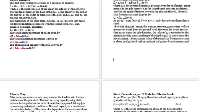Click line 'The total skin friction resistance is given by –' on left page
This screenshot has width=199, height=112.
(35, 39)
